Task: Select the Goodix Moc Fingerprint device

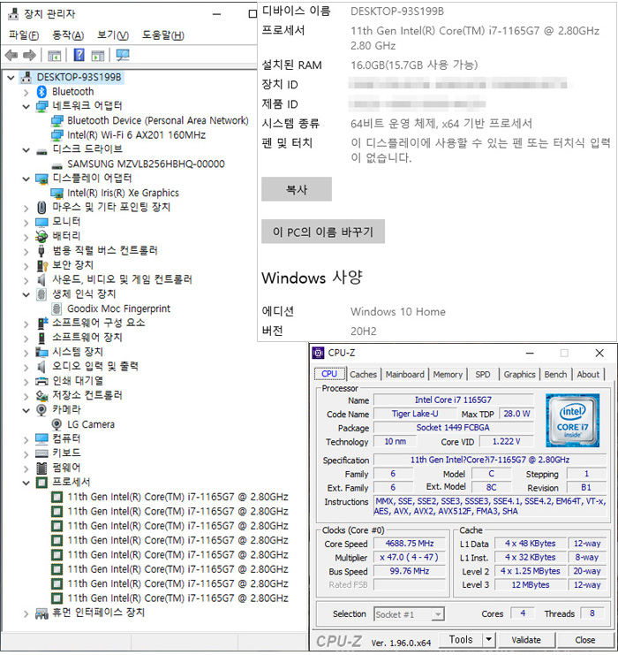Action: (118, 308)
